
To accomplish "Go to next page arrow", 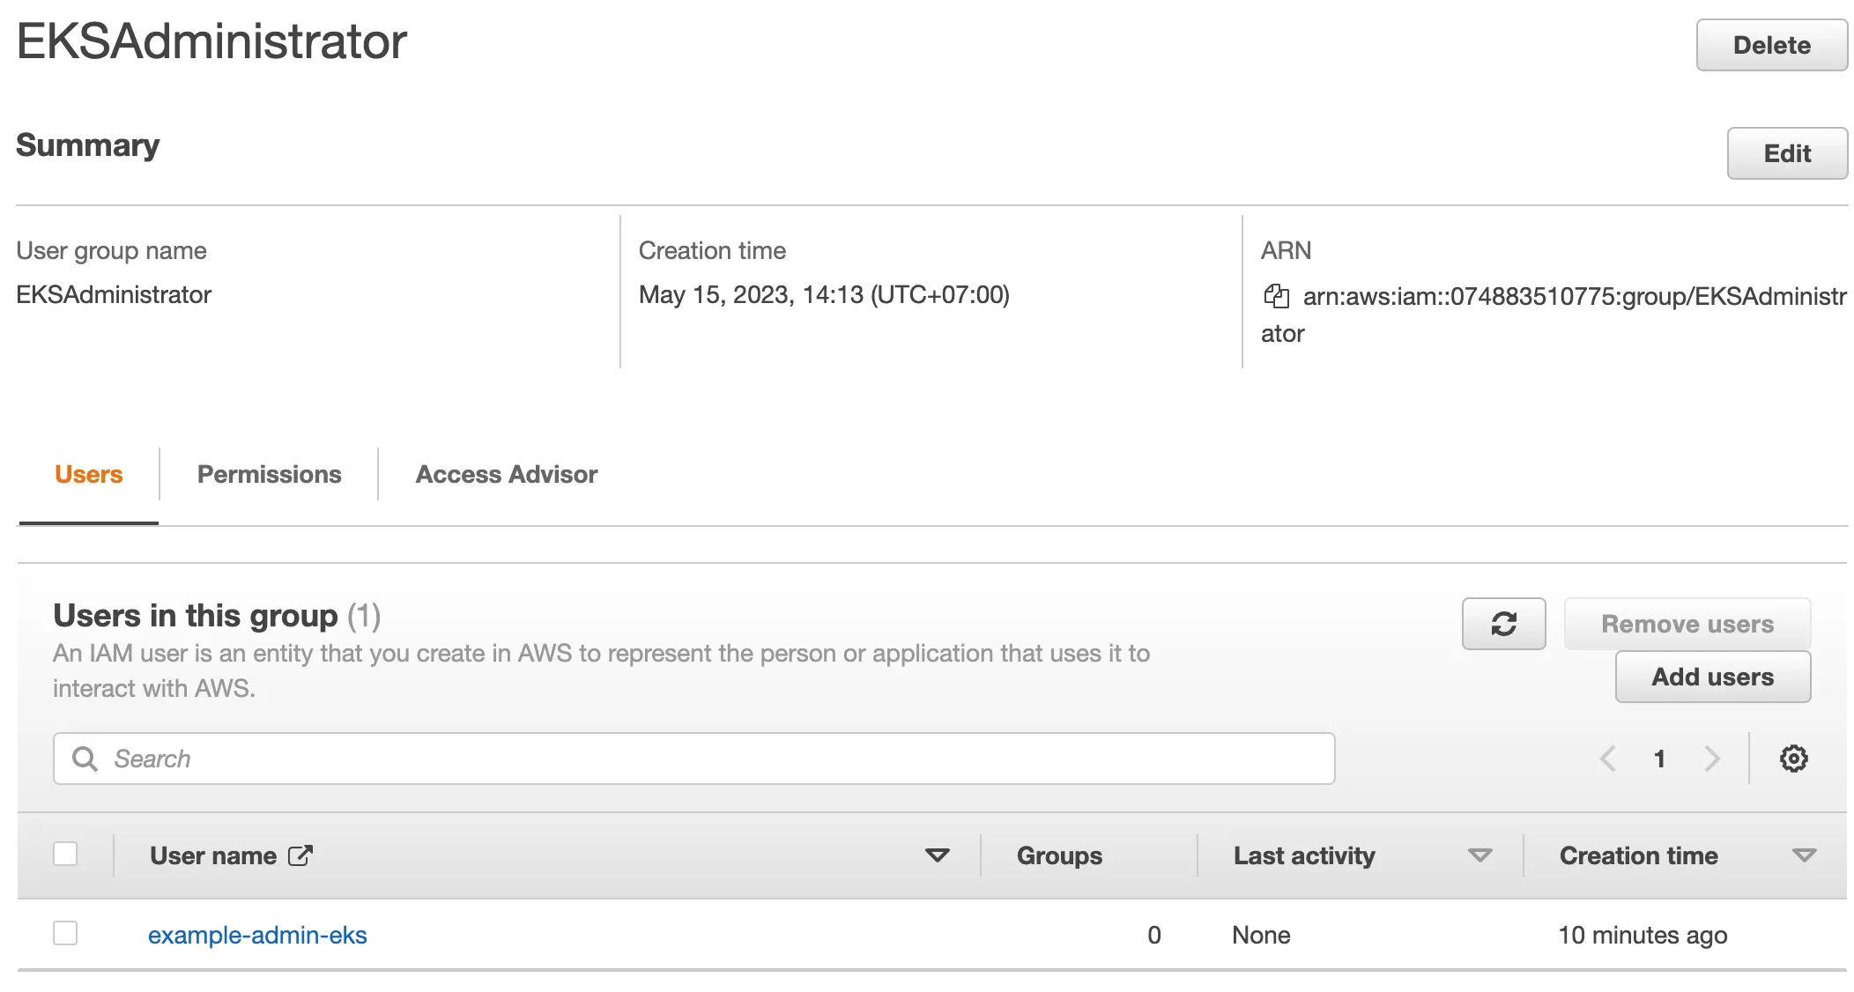I will 1711,759.
